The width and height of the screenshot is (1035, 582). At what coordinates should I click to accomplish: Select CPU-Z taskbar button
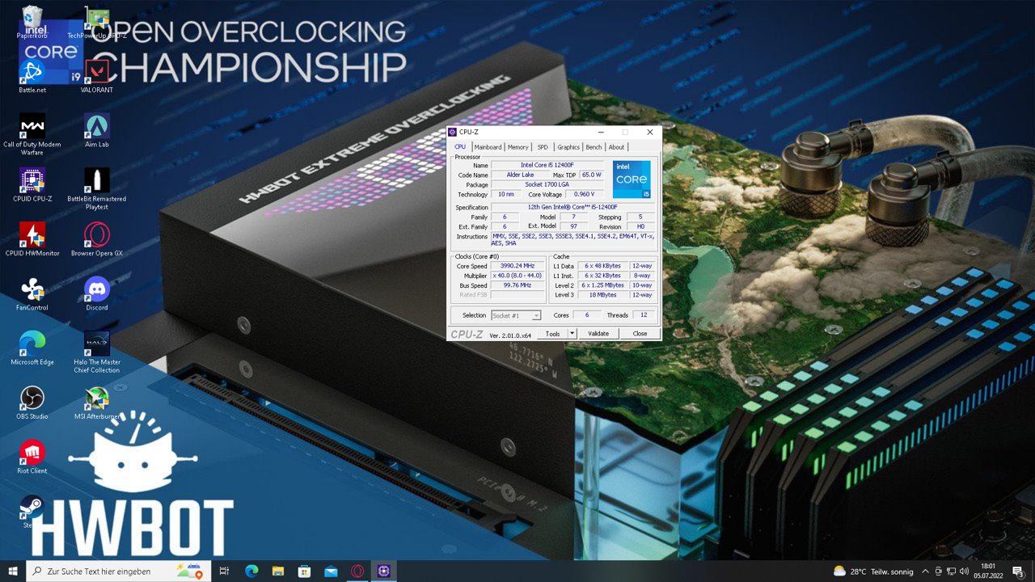click(384, 571)
